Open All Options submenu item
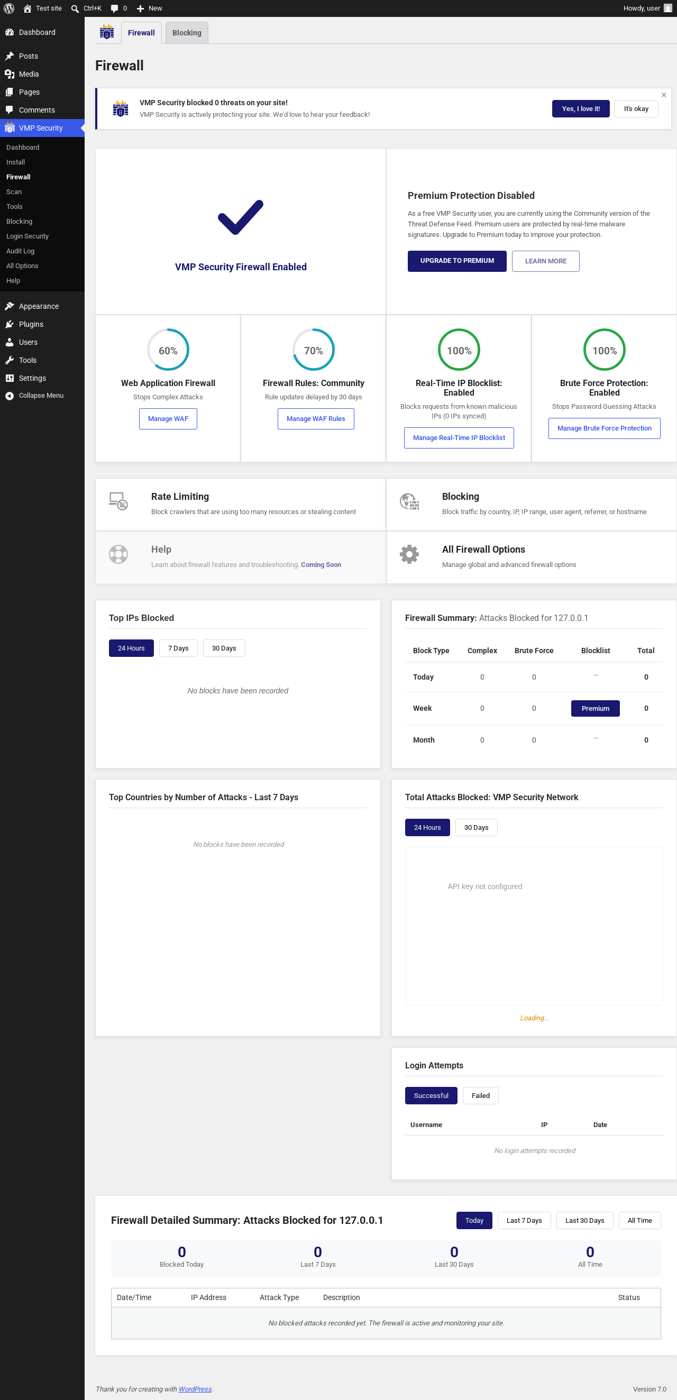 coord(22,265)
